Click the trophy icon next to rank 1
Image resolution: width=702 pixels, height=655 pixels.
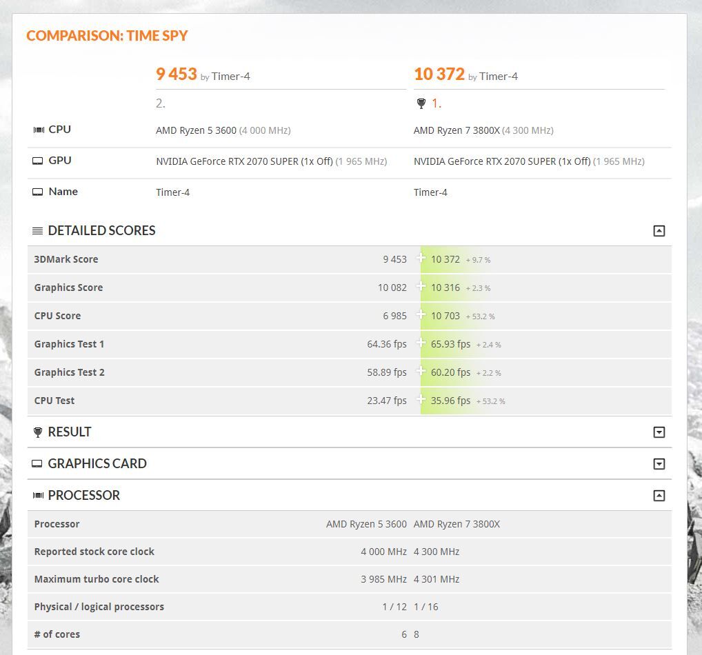421,104
